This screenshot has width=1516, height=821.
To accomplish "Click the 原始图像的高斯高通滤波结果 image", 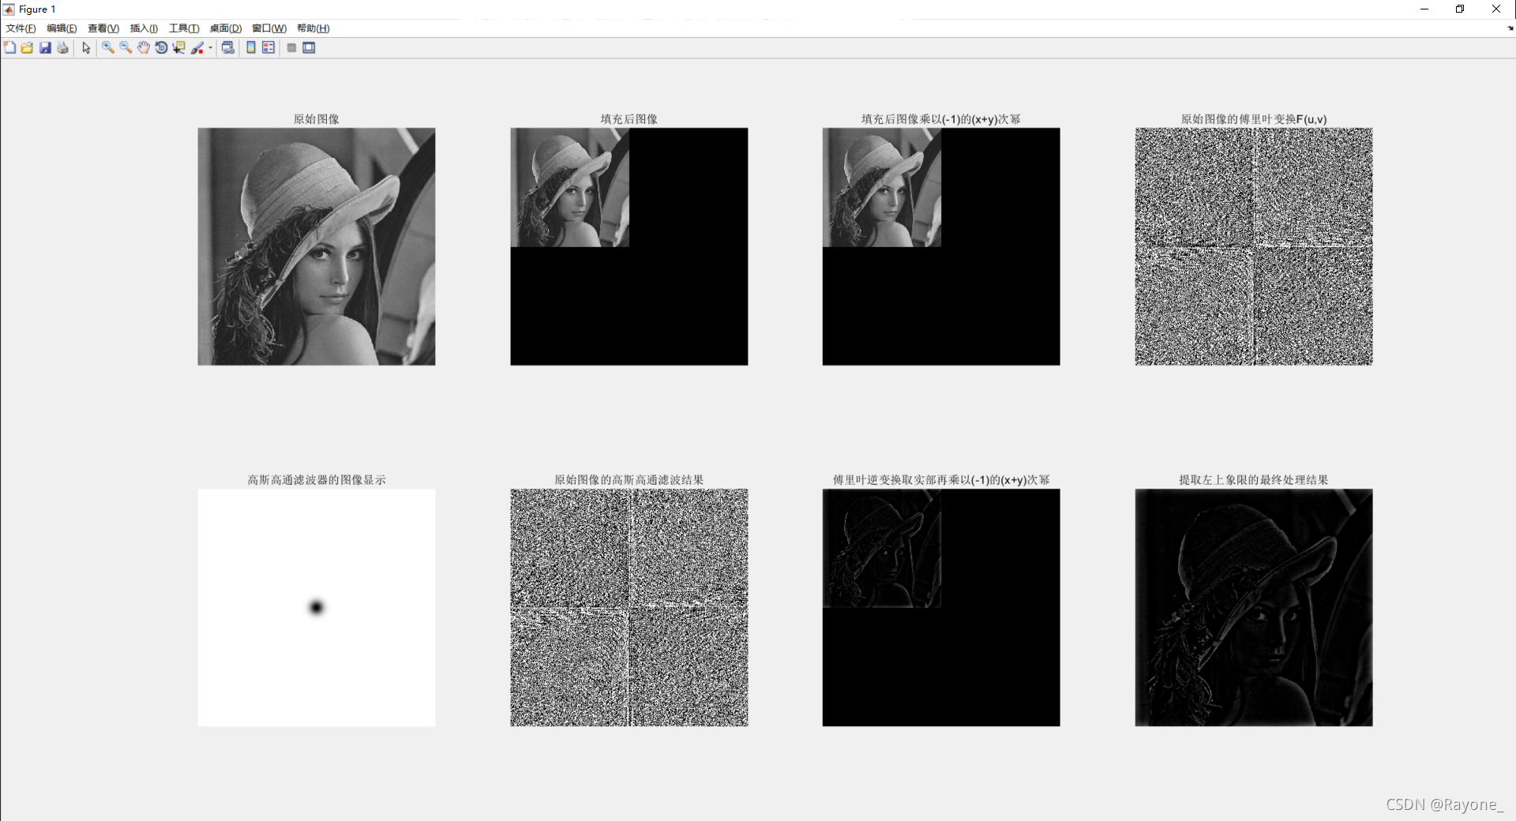I will (629, 607).
